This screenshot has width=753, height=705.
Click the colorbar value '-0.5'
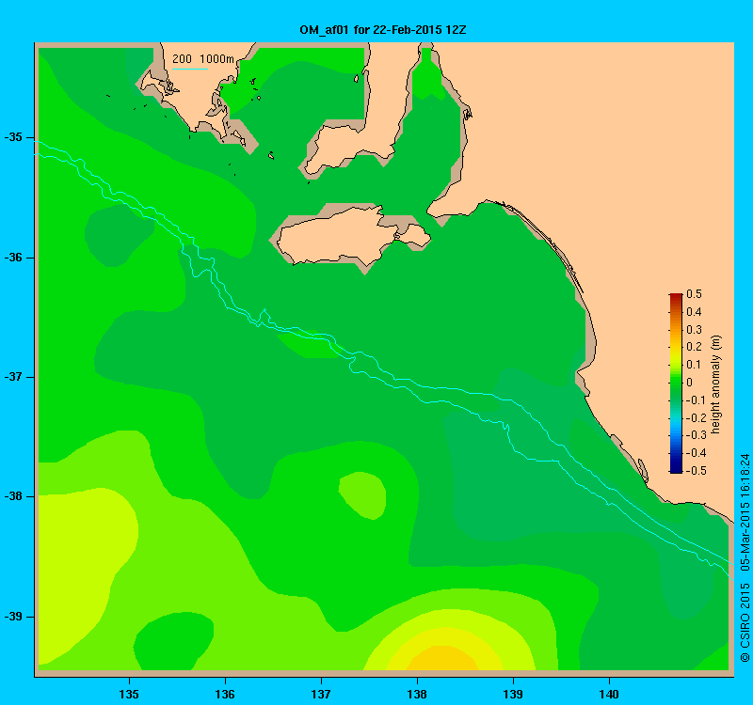[x=696, y=471]
